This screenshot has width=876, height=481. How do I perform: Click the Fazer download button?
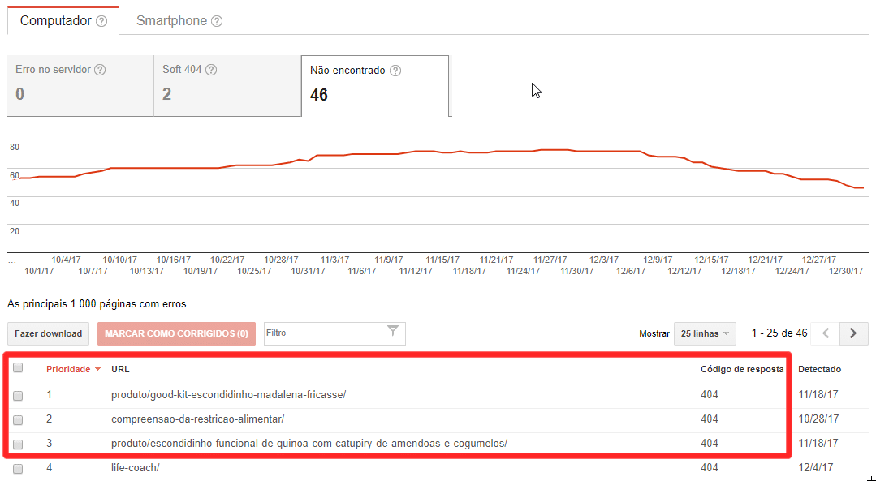[49, 333]
